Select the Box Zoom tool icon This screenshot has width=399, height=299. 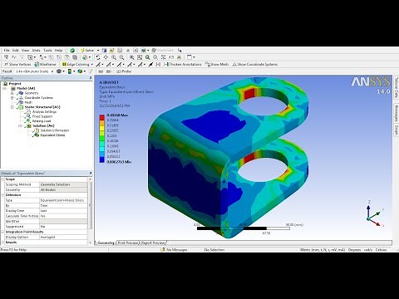pos(121,57)
